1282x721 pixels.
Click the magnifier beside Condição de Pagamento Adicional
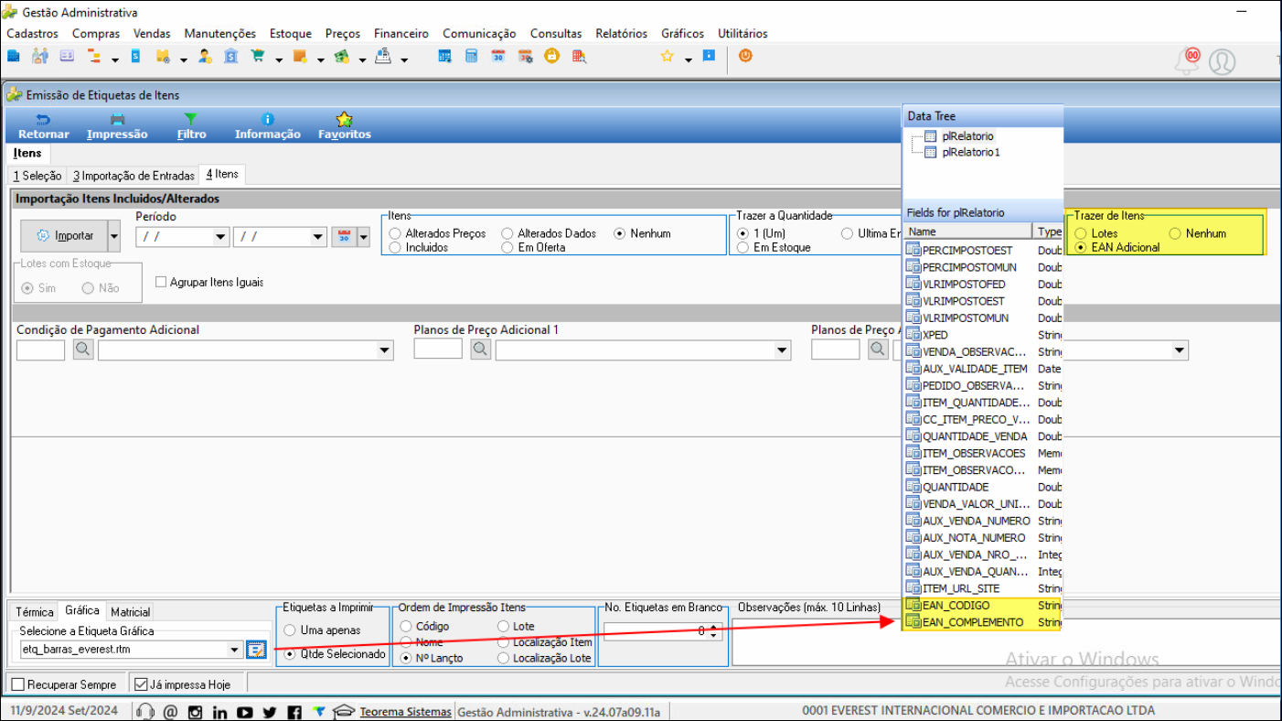(x=83, y=349)
